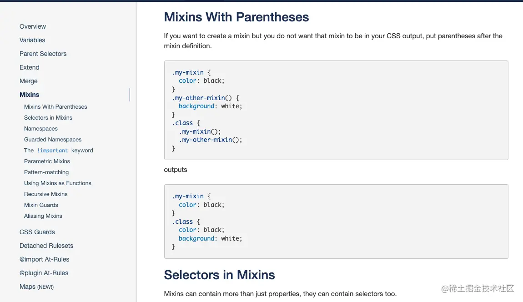Collapse the Mixins sidebar section

point(30,95)
